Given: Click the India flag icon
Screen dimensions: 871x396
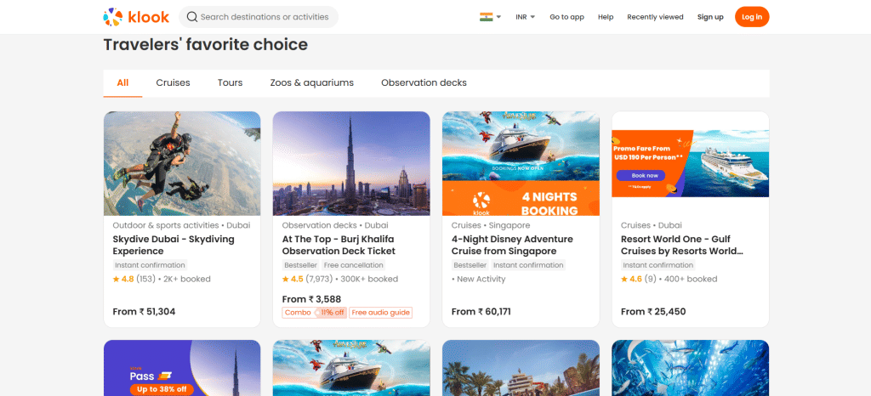Looking at the screenshot, I should [487, 17].
